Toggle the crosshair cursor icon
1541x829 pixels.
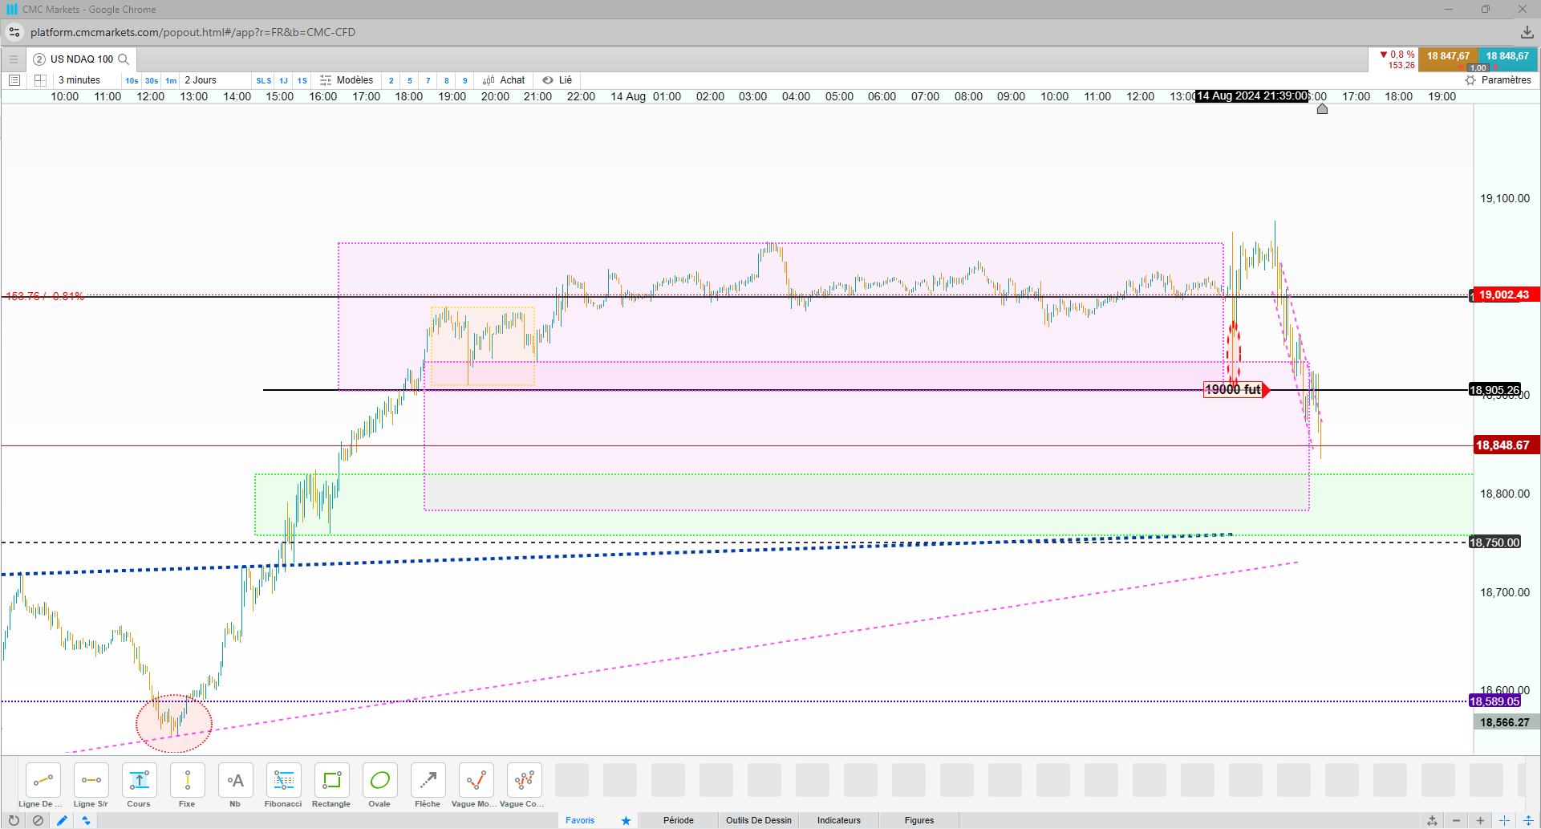[1504, 820]
